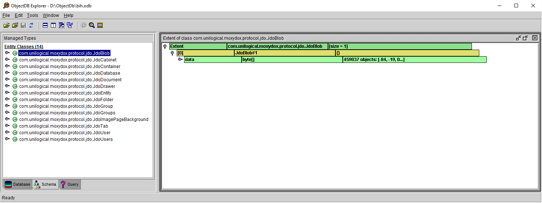Click the "Ready" status bar text
The height and width of the screenshot is (203, 542).
point(8,198)
